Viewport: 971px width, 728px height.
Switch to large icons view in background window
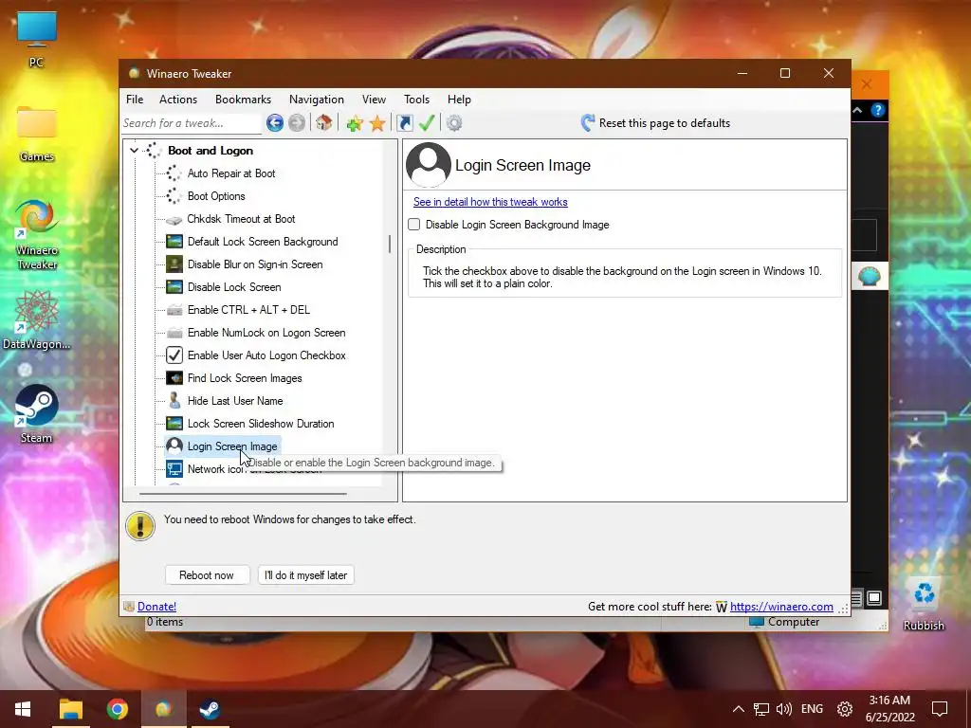(874, 597)
